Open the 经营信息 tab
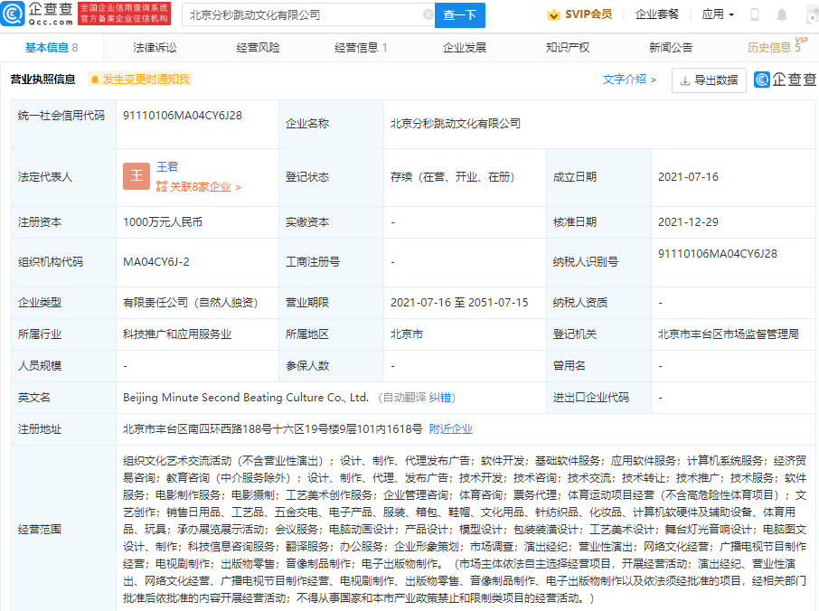 coord(361,48)
